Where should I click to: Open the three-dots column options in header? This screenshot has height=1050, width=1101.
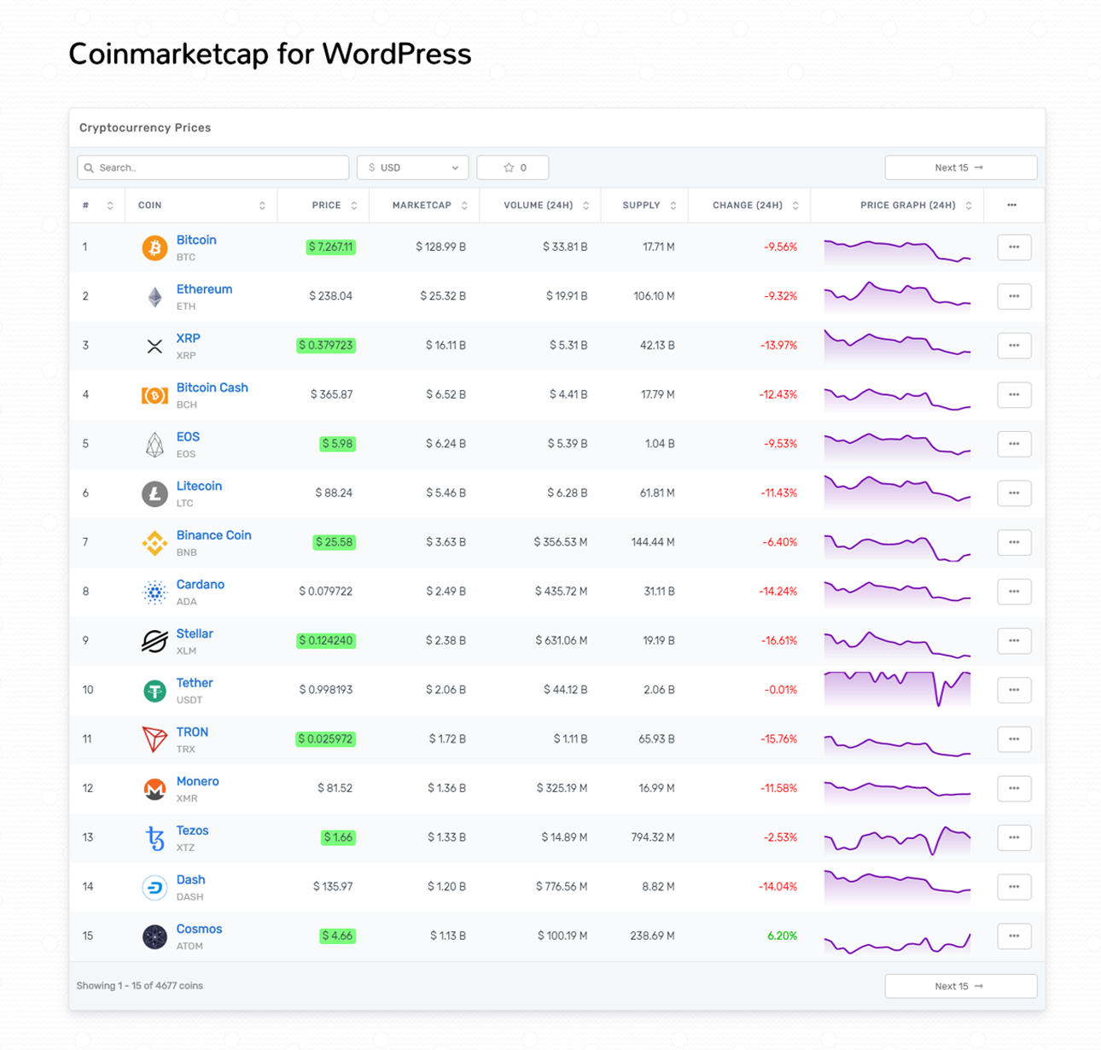1011,205
